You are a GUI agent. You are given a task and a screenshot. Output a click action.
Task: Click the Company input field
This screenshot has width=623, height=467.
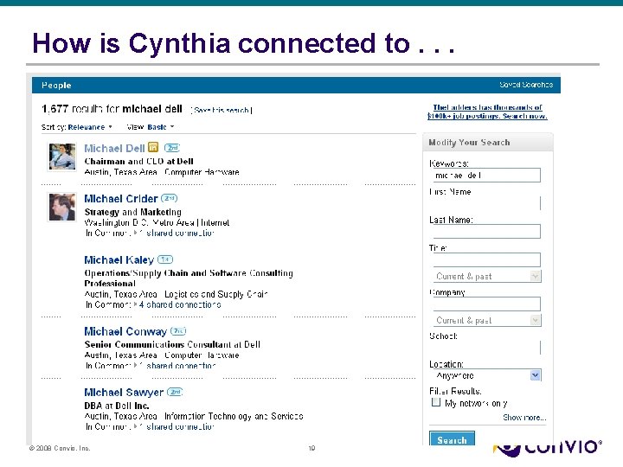pos(486,304)
